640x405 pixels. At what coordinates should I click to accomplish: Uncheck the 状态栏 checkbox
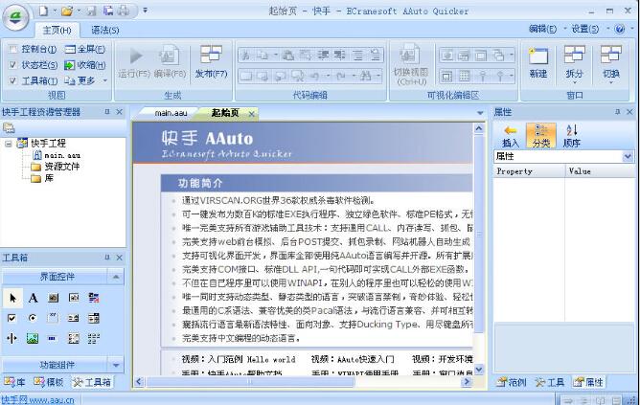click(x=11, y=65)
